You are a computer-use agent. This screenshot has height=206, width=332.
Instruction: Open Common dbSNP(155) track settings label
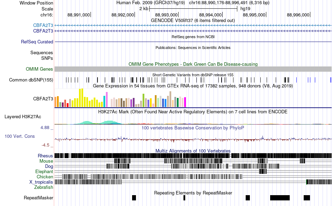(31, 80)
